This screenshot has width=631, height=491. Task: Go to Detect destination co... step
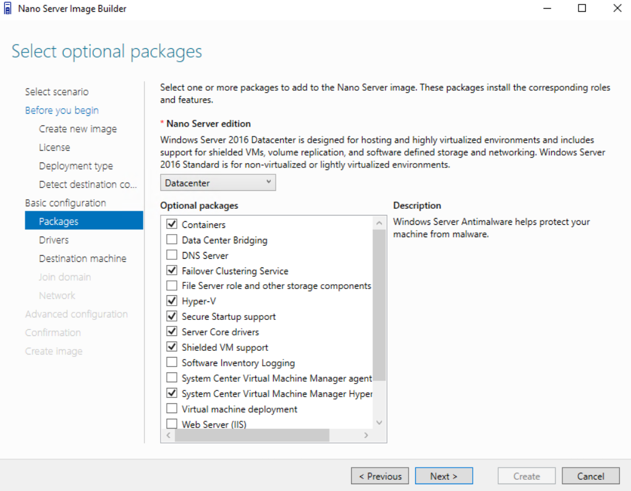pyautogui.click(x=88, y=184)
